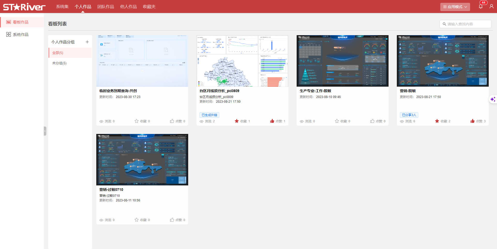This screenshot has height=249, width=497.
Task: Click the 已分享3人 tag
Action: (x=409, y=115)
